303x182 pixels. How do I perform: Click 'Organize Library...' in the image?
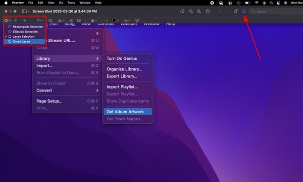click(124, 69)
